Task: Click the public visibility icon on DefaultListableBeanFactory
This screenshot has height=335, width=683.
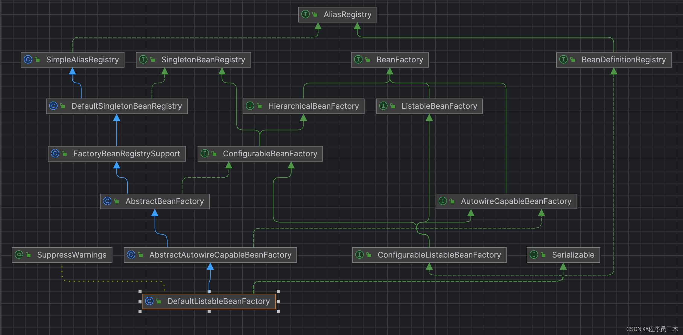Action: 158,301
